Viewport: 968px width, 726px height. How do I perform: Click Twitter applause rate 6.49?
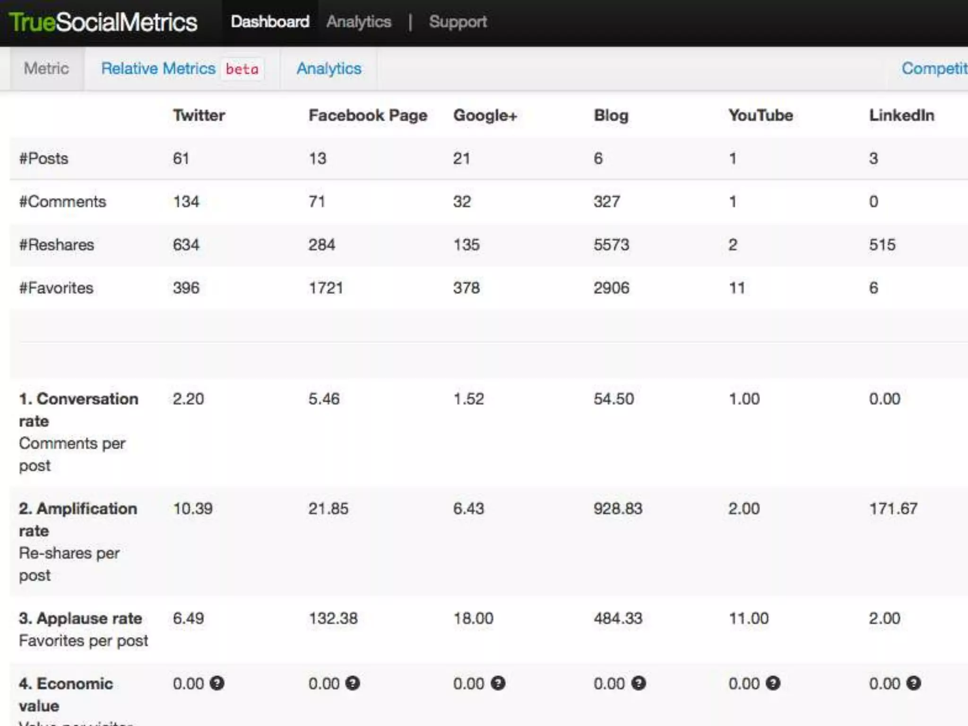[x=188, y=618]
